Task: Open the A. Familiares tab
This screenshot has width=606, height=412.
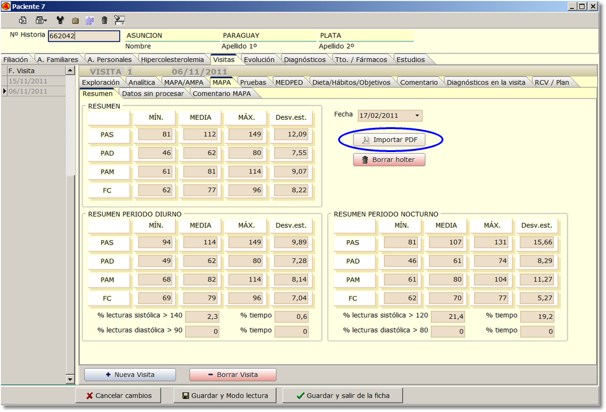Action: coord(58,60)
